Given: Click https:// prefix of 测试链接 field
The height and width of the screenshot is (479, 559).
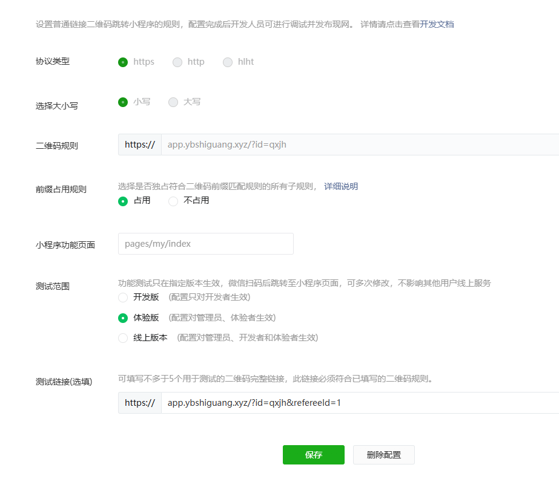Looking at the screenshot, I should pyautogui.click(x=140, y=403).
